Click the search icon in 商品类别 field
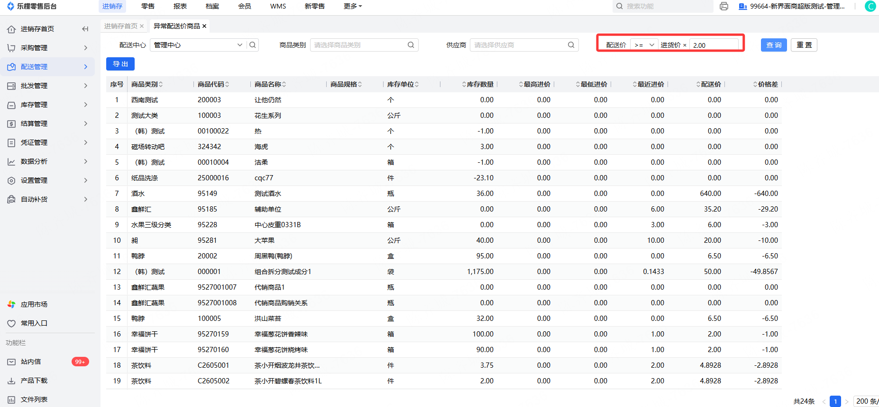Viewport: 879px width, 407px height. click(x=411, y=45)
